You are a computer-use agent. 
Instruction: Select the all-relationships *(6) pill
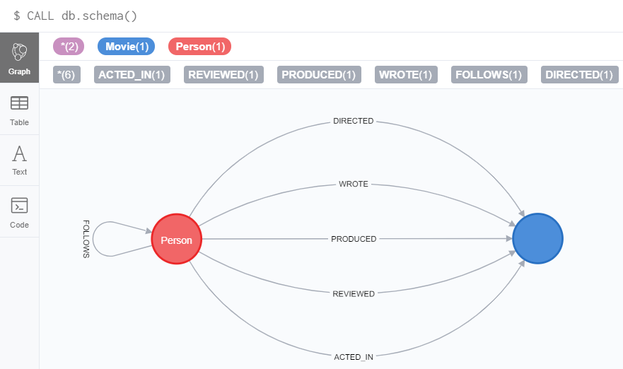pyautogui.click(x=66, y=75)
